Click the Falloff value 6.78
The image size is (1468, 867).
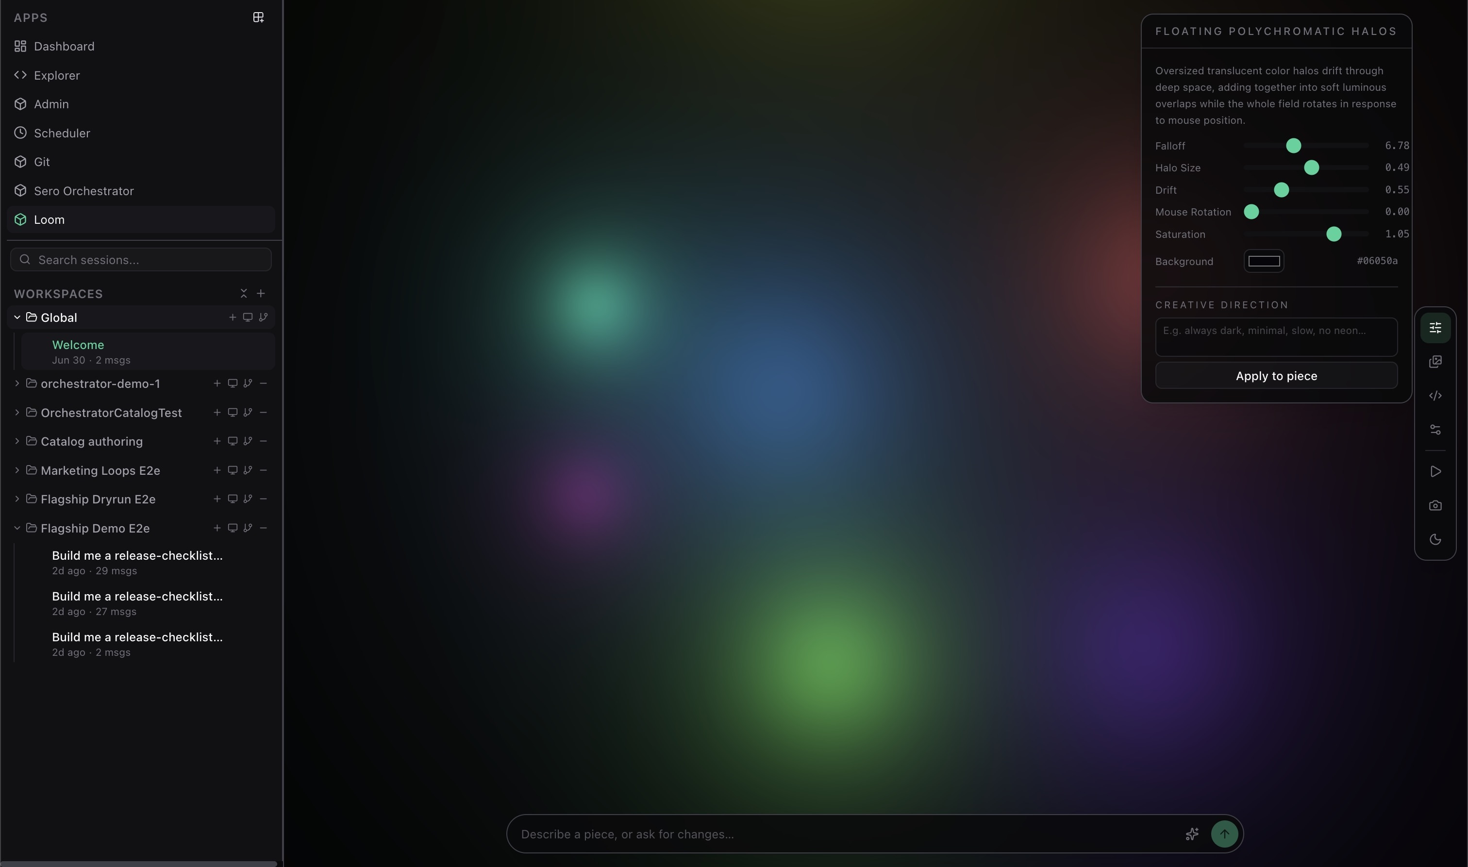pos(1397,146)
